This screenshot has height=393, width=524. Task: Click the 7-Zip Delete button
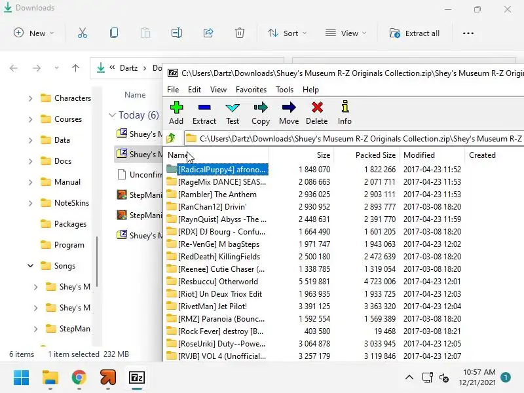[x=317, y=113]
